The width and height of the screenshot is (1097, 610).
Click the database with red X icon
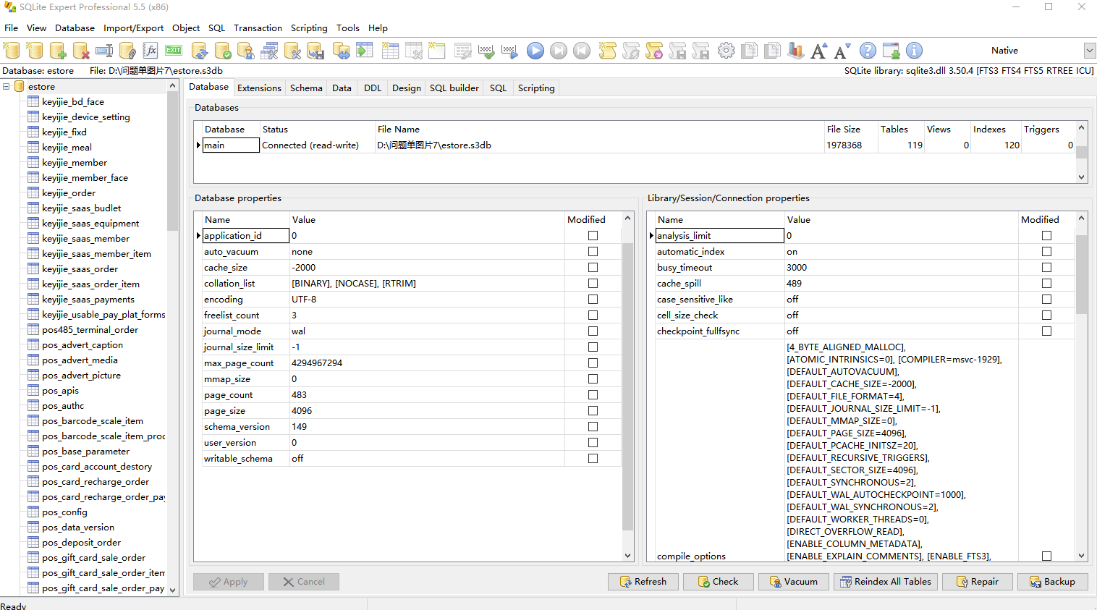[x=81, y=51]
